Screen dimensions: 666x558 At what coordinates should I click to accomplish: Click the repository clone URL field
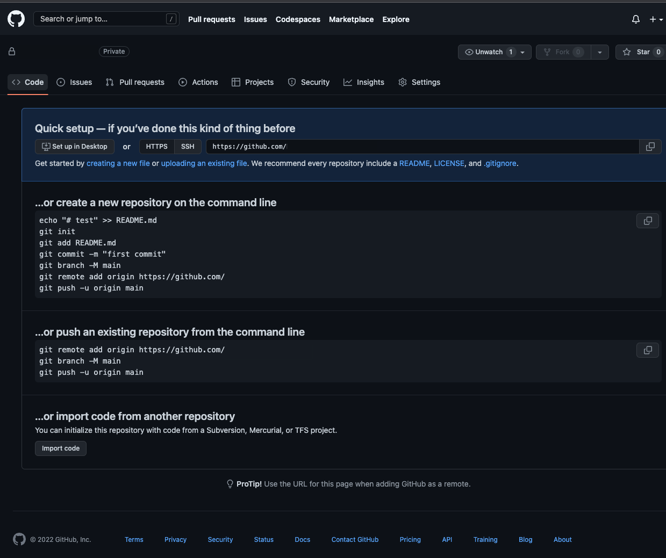point(422,147)
